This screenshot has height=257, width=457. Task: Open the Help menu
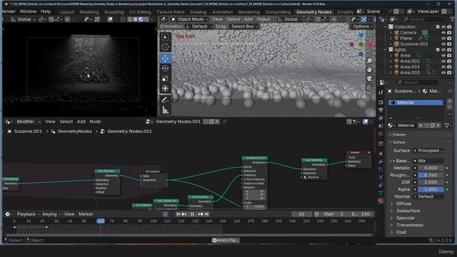(x=46, y=11)
